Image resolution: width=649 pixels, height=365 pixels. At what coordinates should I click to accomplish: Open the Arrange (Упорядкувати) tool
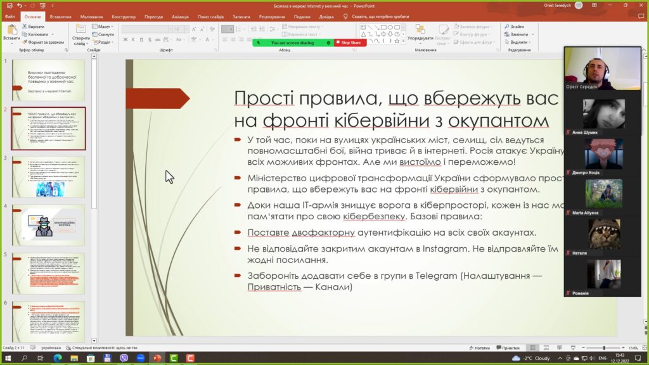(x=420, y=30)
